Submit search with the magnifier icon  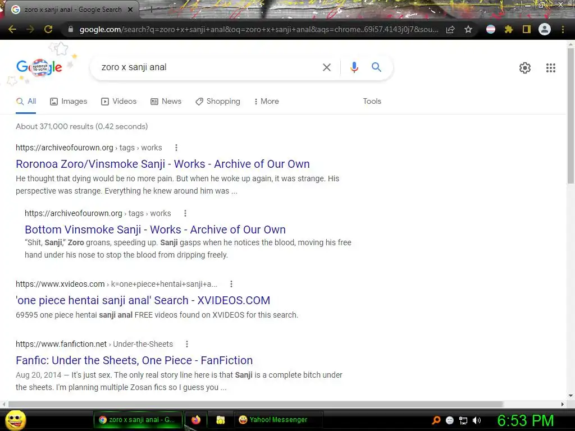376,67
